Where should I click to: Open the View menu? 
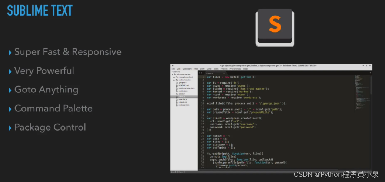(202, 69)
